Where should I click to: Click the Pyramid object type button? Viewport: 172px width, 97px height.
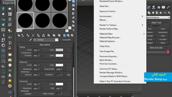click(x=163, y=39)
